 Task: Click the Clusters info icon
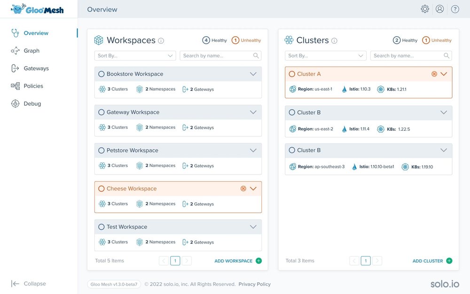click(x=334, y=41)
